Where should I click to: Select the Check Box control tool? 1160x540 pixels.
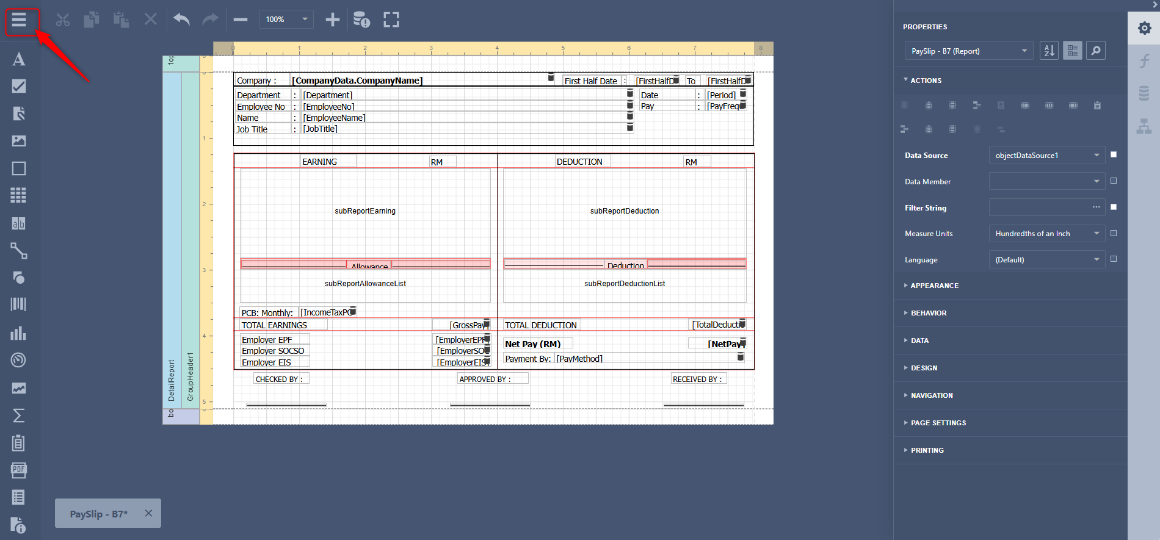pyautogui.click(x=19, y=86)
